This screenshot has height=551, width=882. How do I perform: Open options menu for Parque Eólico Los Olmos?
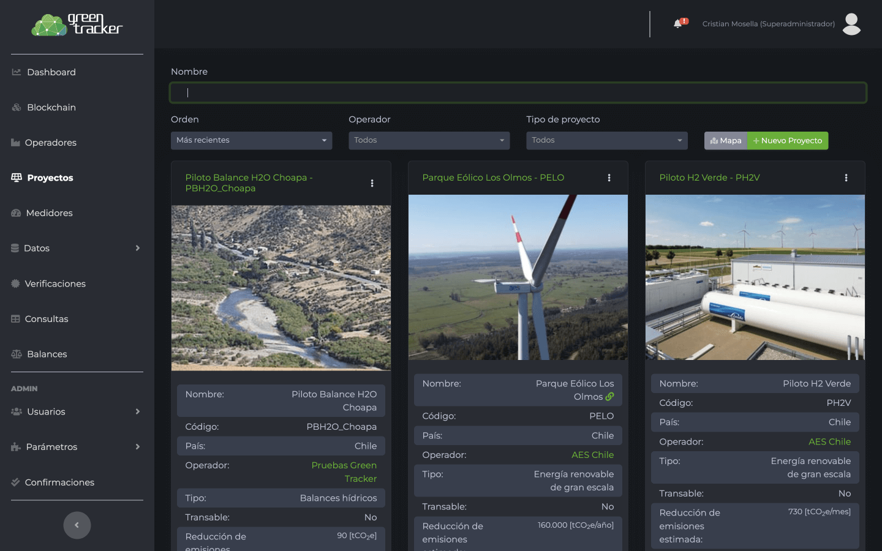coord(609,178)
